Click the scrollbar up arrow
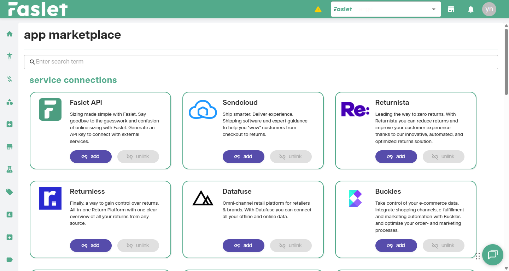Viewport: 509px width, 271px height. click(x=506, y=26)
